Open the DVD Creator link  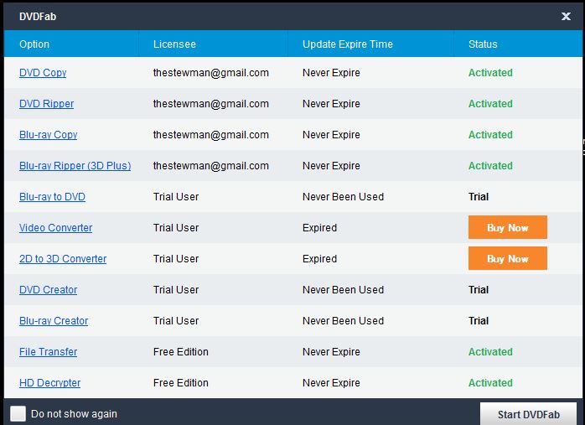[48, 289]
